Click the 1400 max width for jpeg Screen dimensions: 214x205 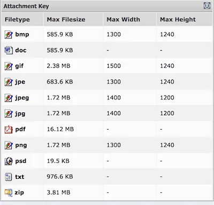click(114, 98)
